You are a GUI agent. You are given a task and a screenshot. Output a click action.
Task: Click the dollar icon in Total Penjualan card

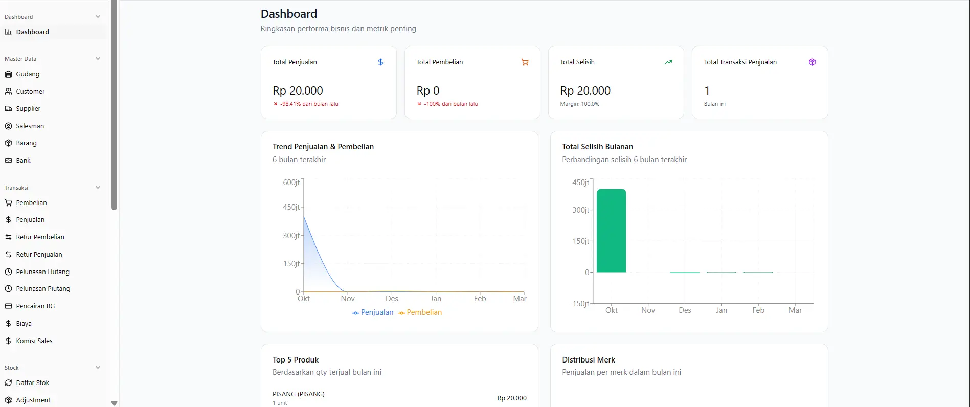[380, 62]
